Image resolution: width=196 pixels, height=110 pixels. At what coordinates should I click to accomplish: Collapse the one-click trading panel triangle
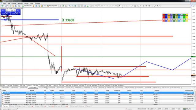coord(1,8)
